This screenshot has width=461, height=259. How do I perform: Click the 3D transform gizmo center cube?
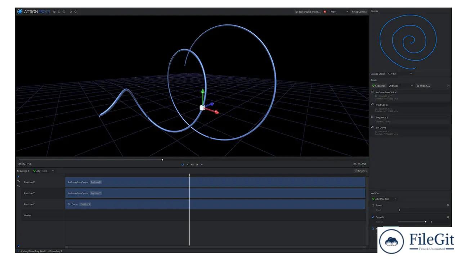pyautogui.click(x=202, y=108)
